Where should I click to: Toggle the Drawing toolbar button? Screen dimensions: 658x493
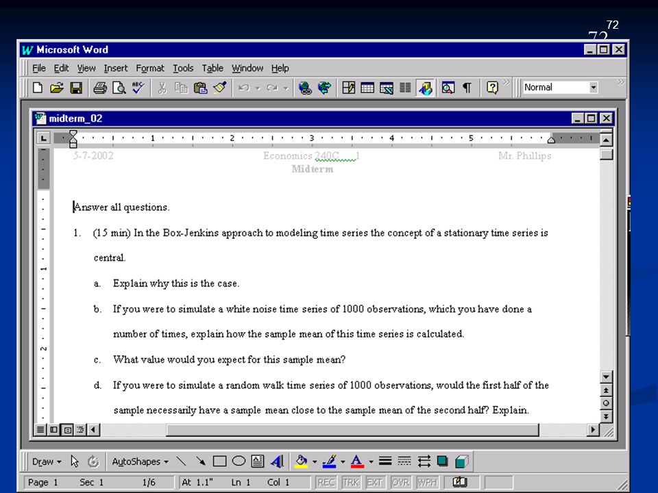click(425, 88)
